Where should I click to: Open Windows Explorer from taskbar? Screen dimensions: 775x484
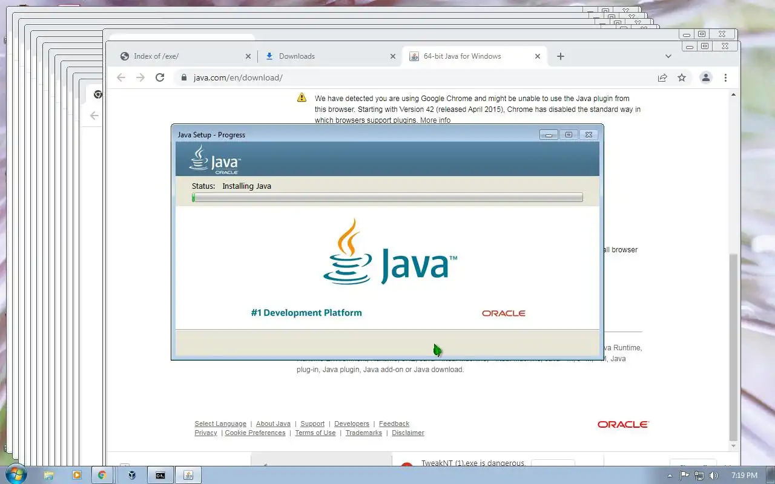[49, 476]
